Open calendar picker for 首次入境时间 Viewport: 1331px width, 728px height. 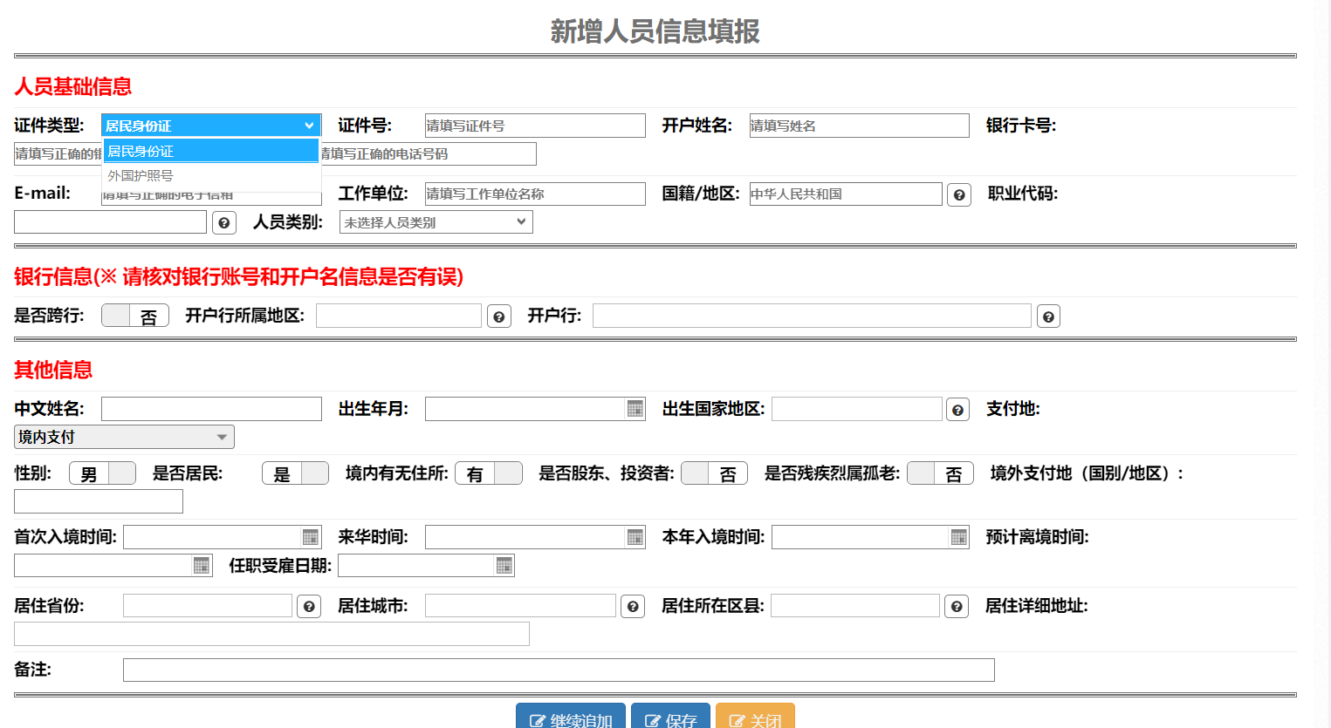(x=310, y=537)
